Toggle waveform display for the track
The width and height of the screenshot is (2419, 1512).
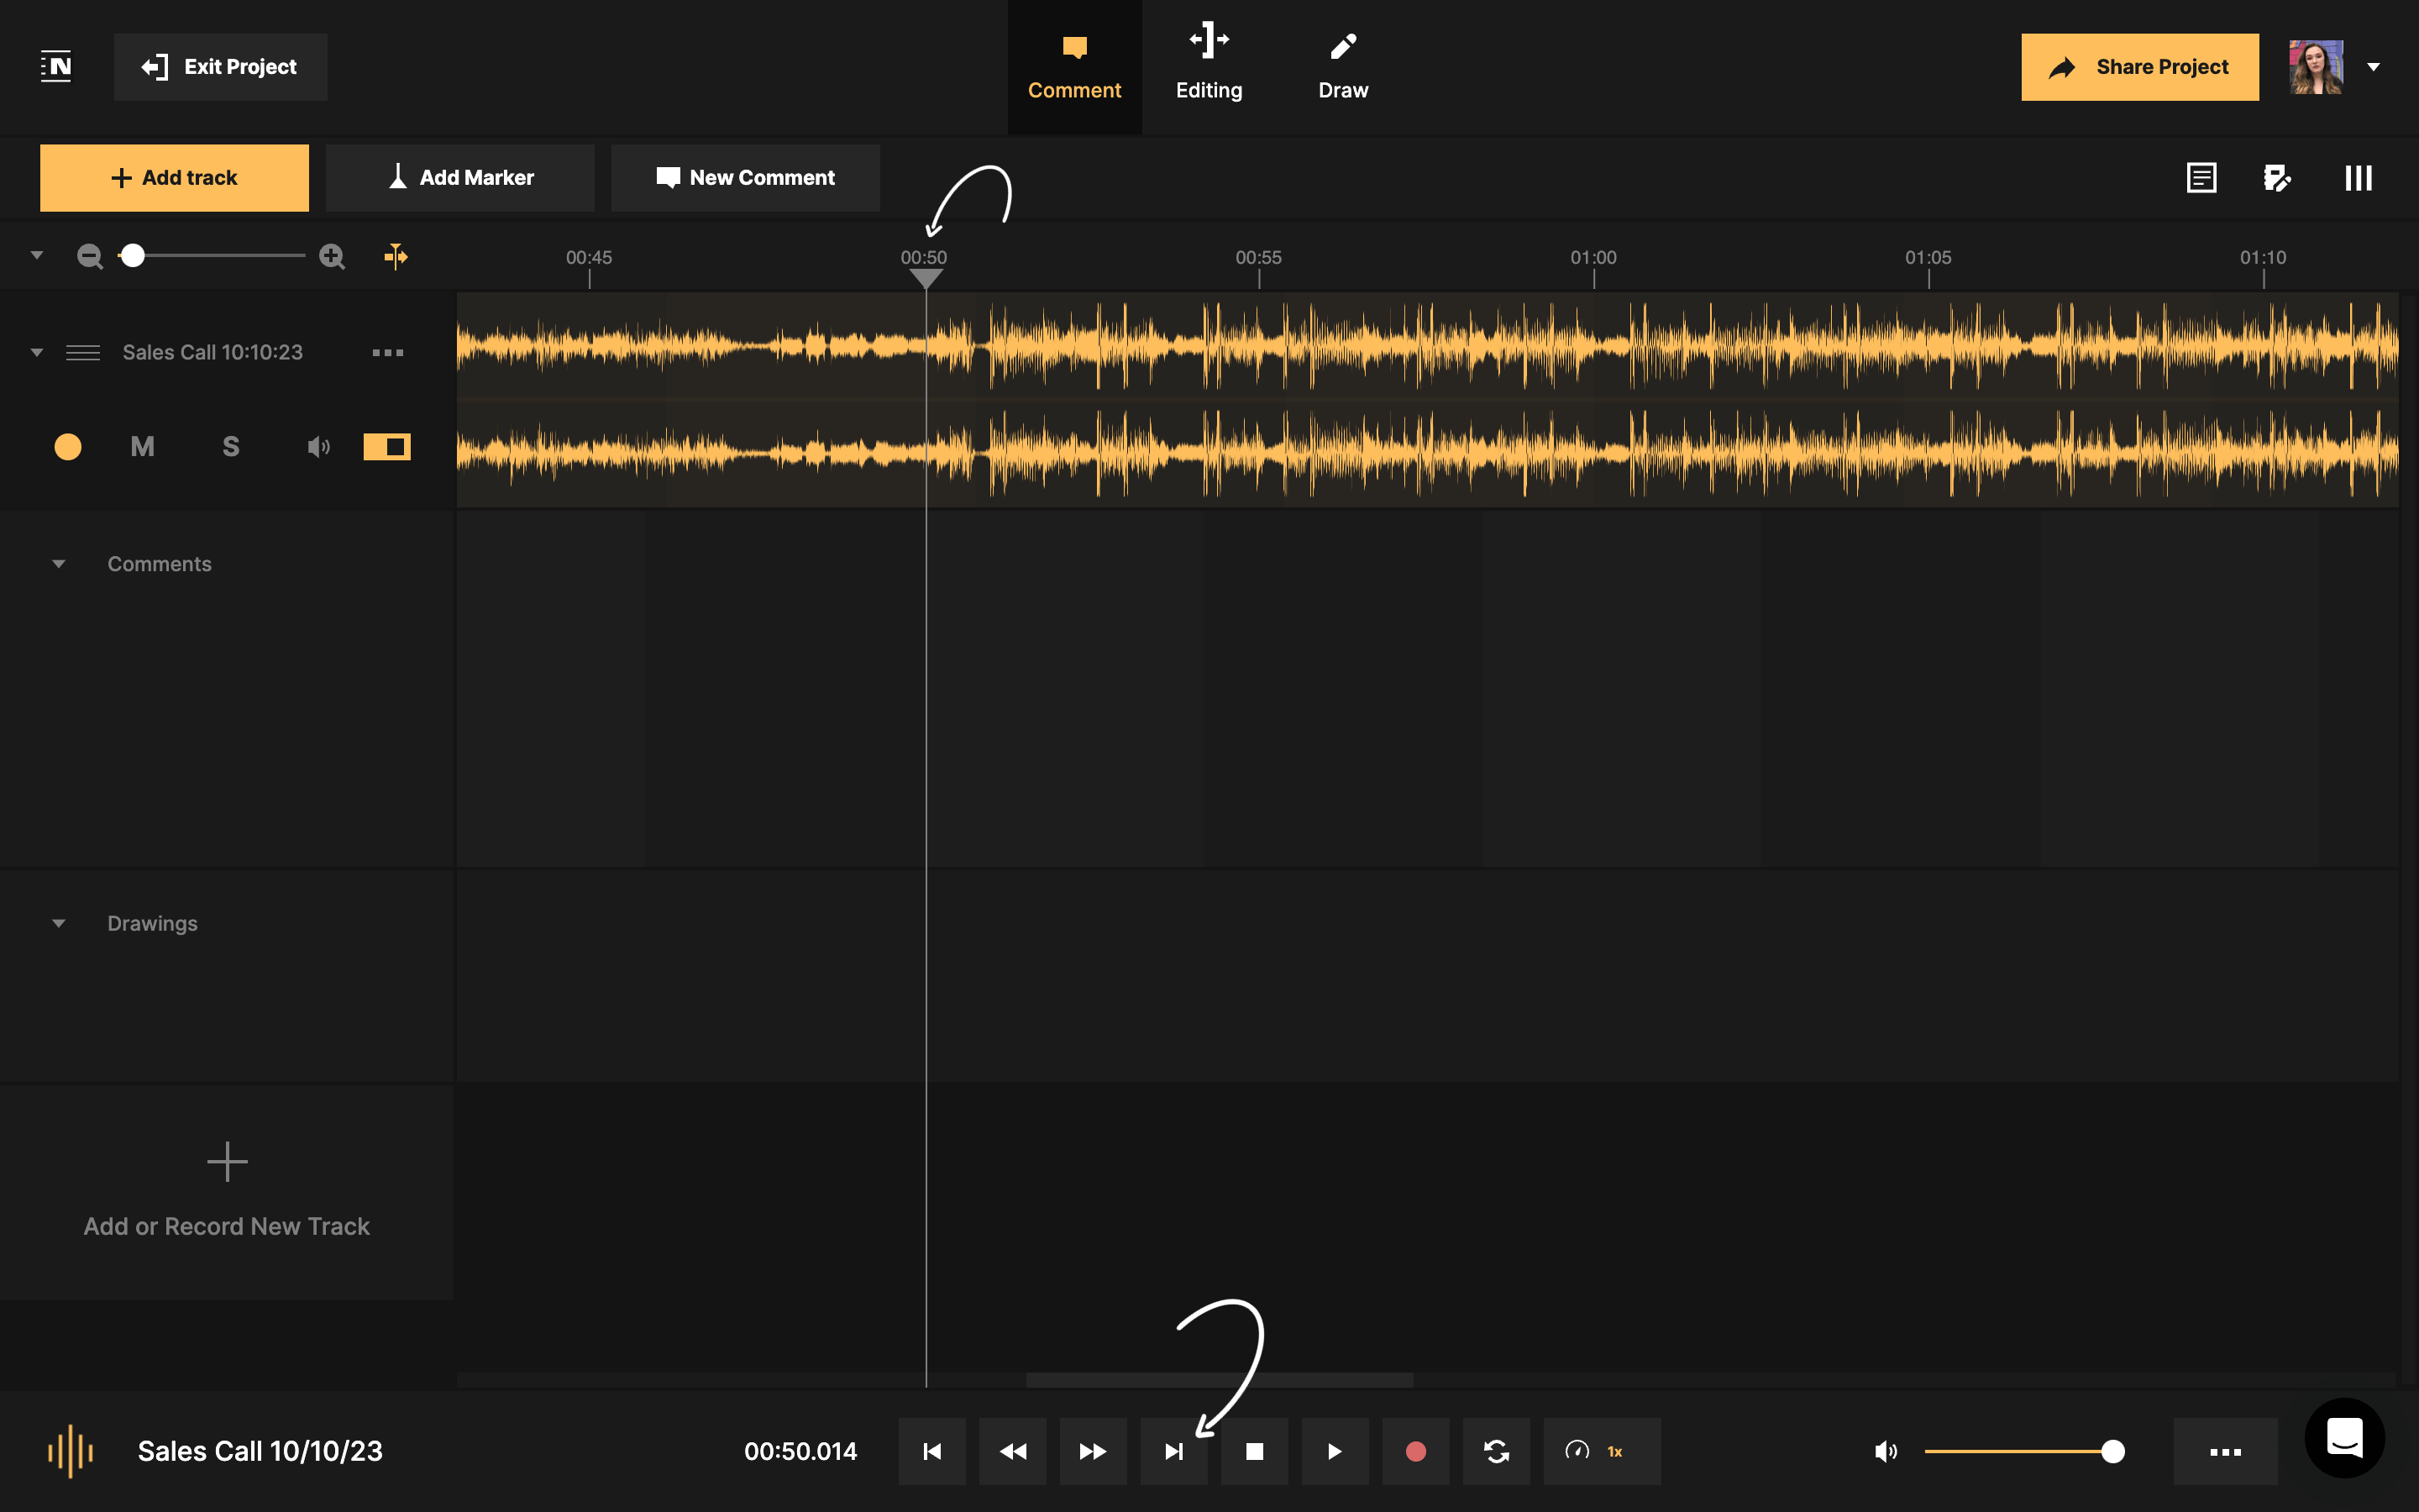[x=387, y=446]
